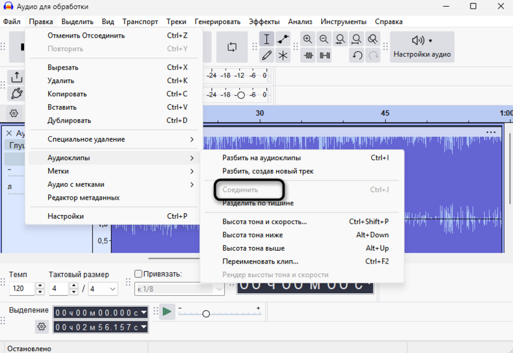
Task: Expand Метки submenu
Action: (114, 171)
